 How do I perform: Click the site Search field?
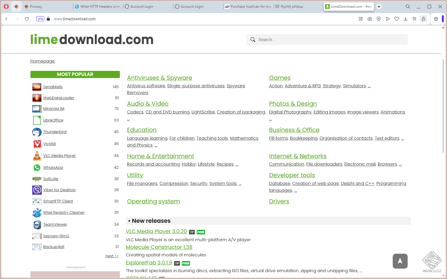[327, 40]
